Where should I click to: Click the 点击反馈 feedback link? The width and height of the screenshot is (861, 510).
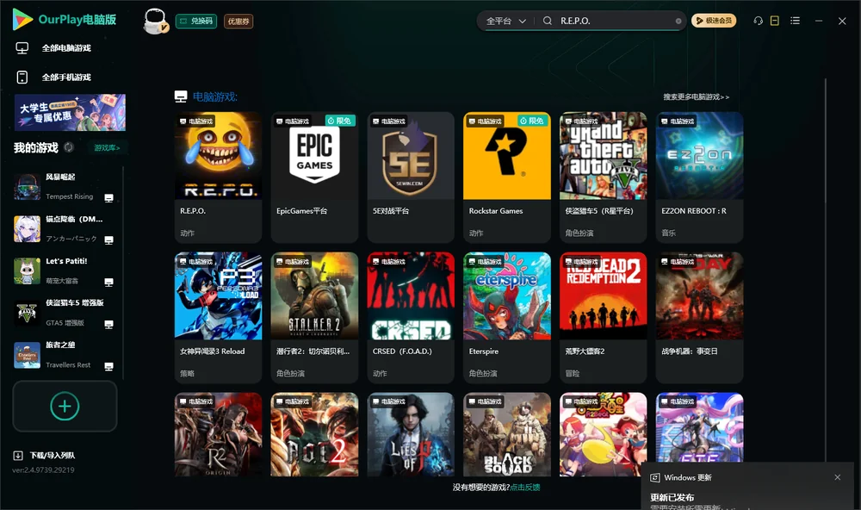click(x=525, y=487)
